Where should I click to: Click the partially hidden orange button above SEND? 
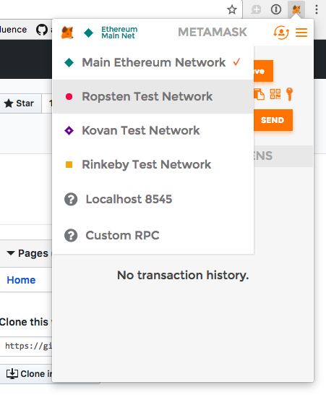pyautogui.click(x=263, y=71)
